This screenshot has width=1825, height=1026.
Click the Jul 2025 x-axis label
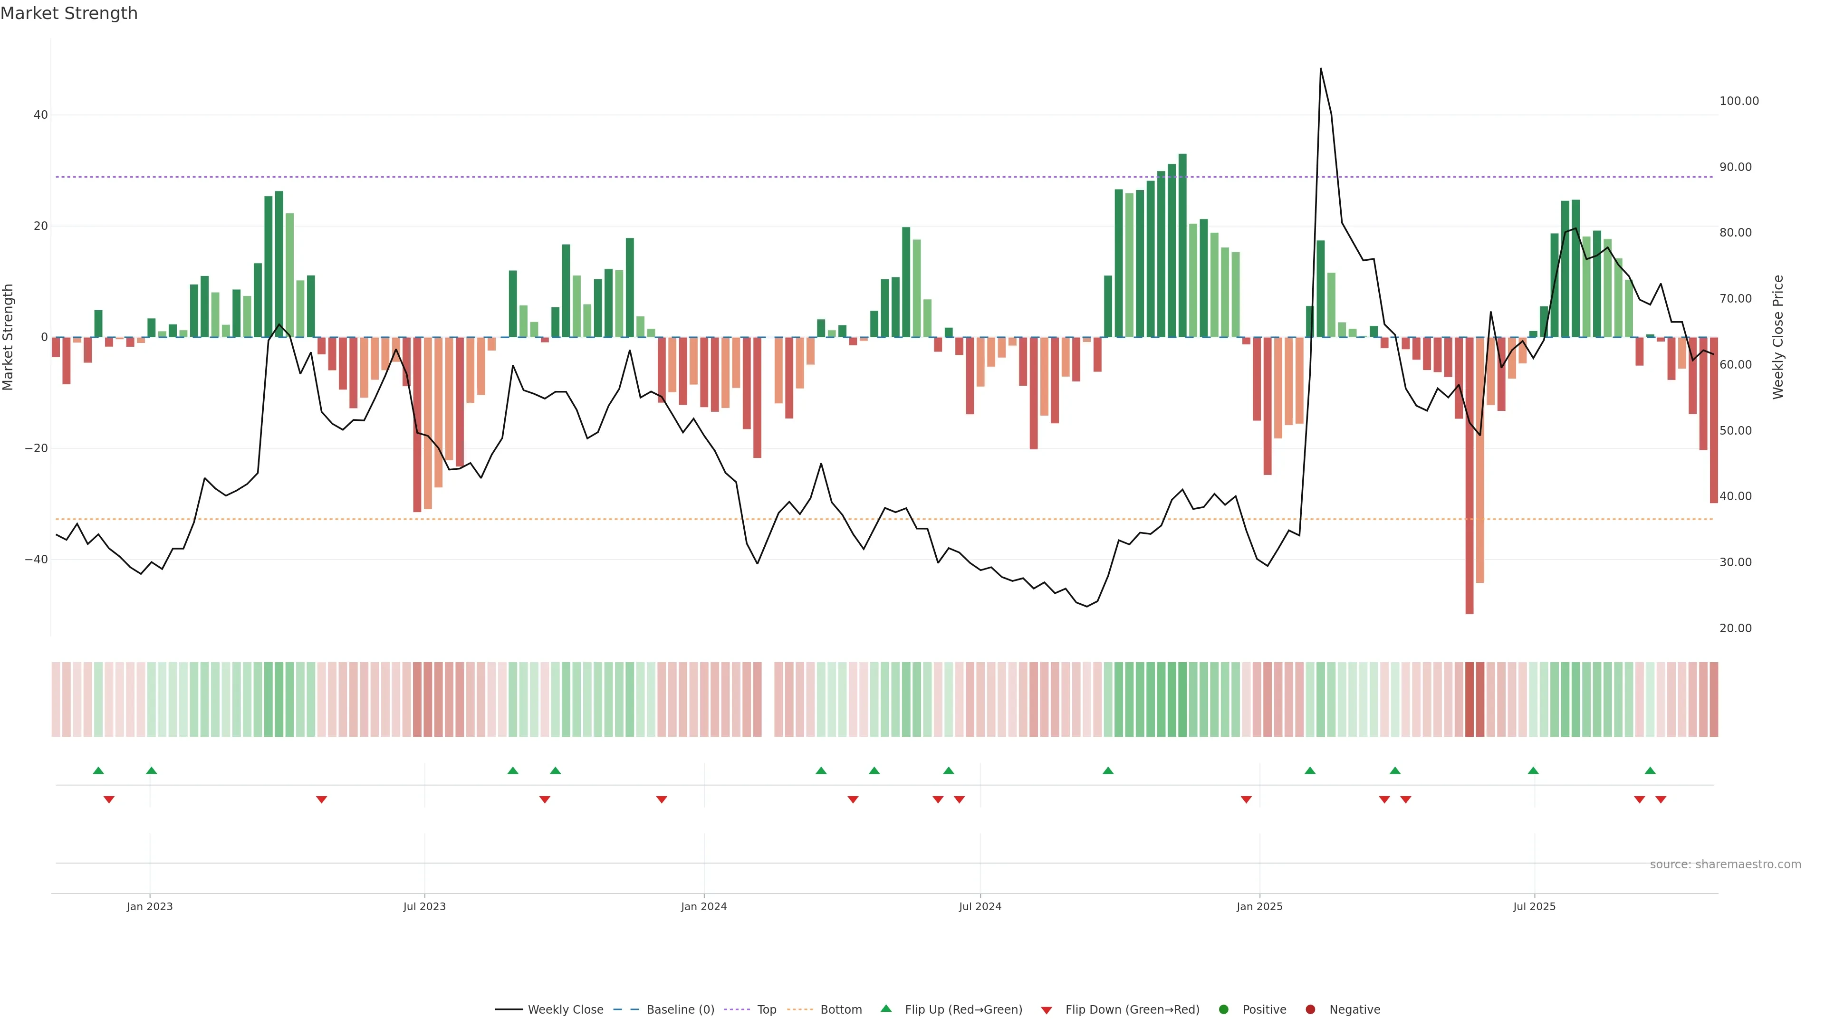(1534, 906)
